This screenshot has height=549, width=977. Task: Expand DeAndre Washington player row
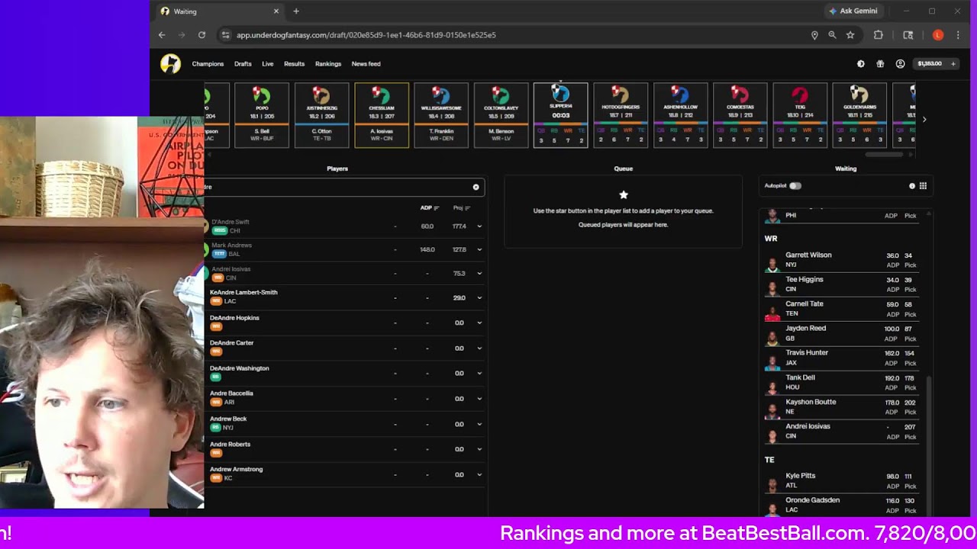click(x=479, y=374)
